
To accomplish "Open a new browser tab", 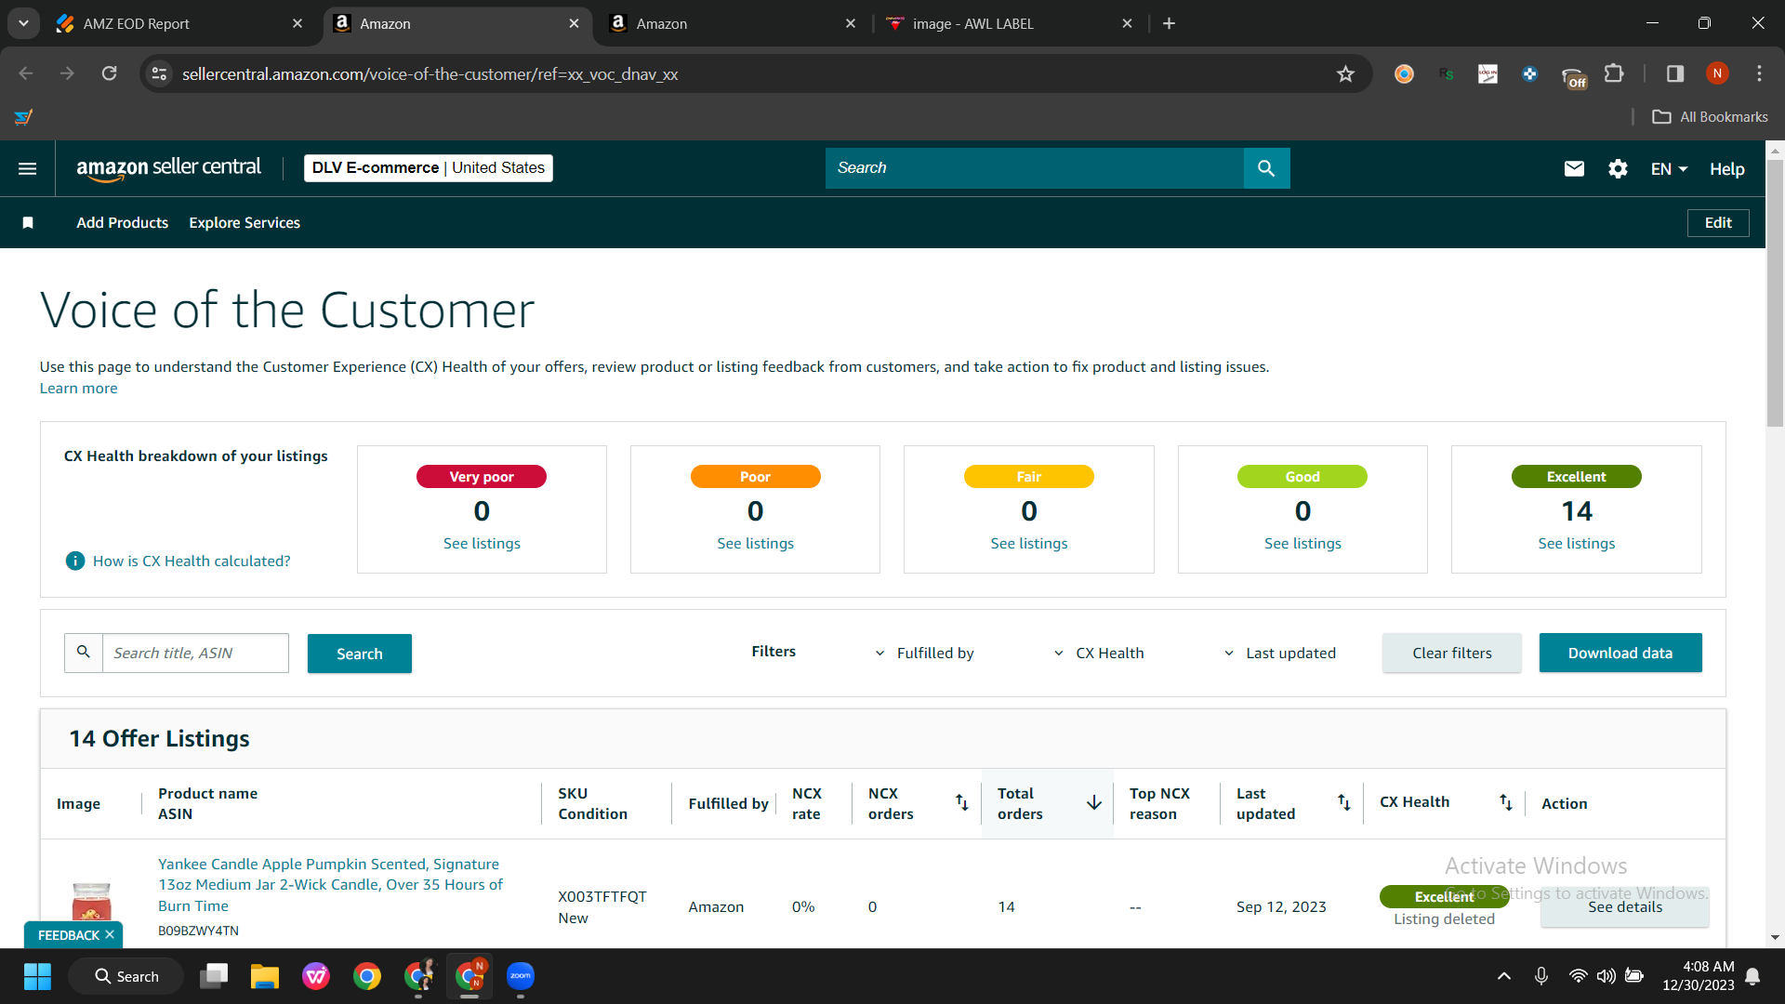I will (1169, 23).
